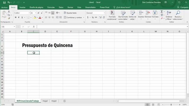189x106 pixels.
Task: Undo the last action
Action: 9,2
